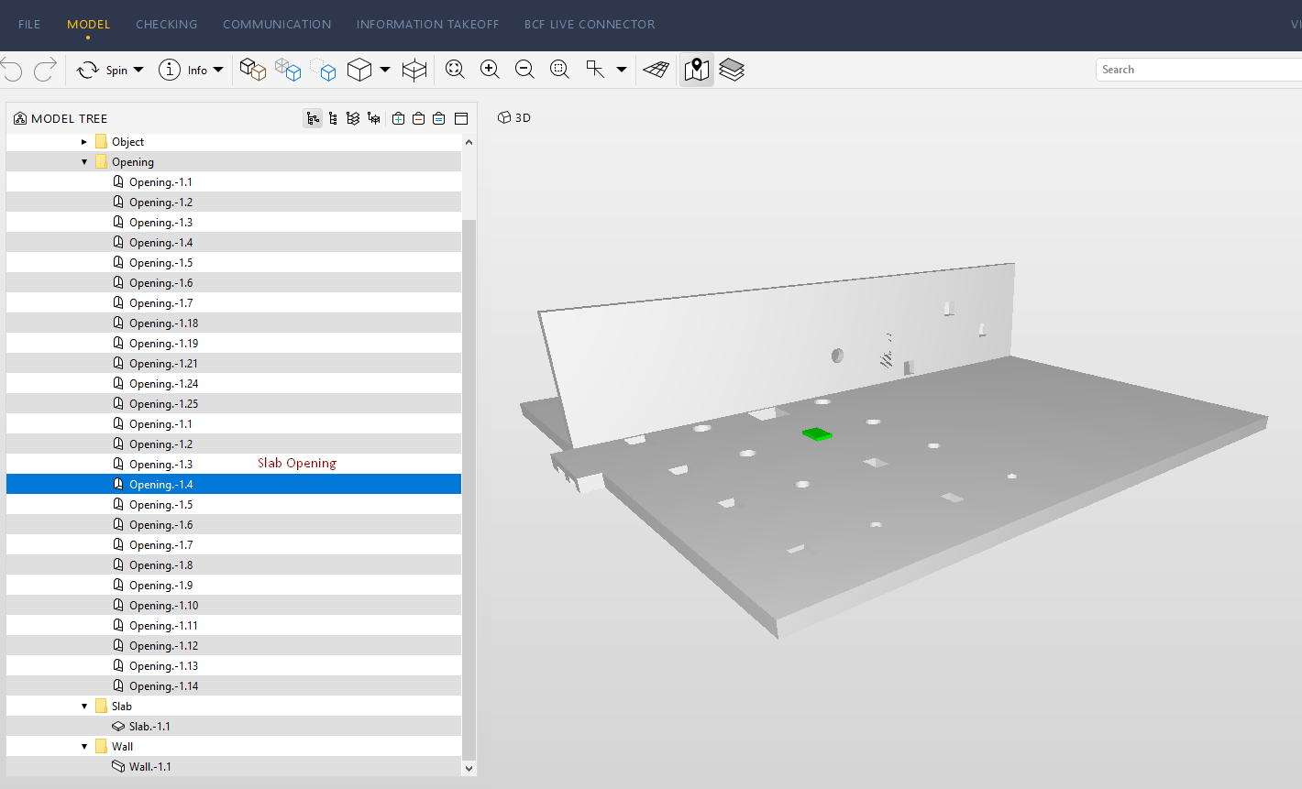Viewport: 1302px width, 789px height.
Task: Select the Zoom In magnifier tool
Action: pyautogui.click(x=490, y=69)
